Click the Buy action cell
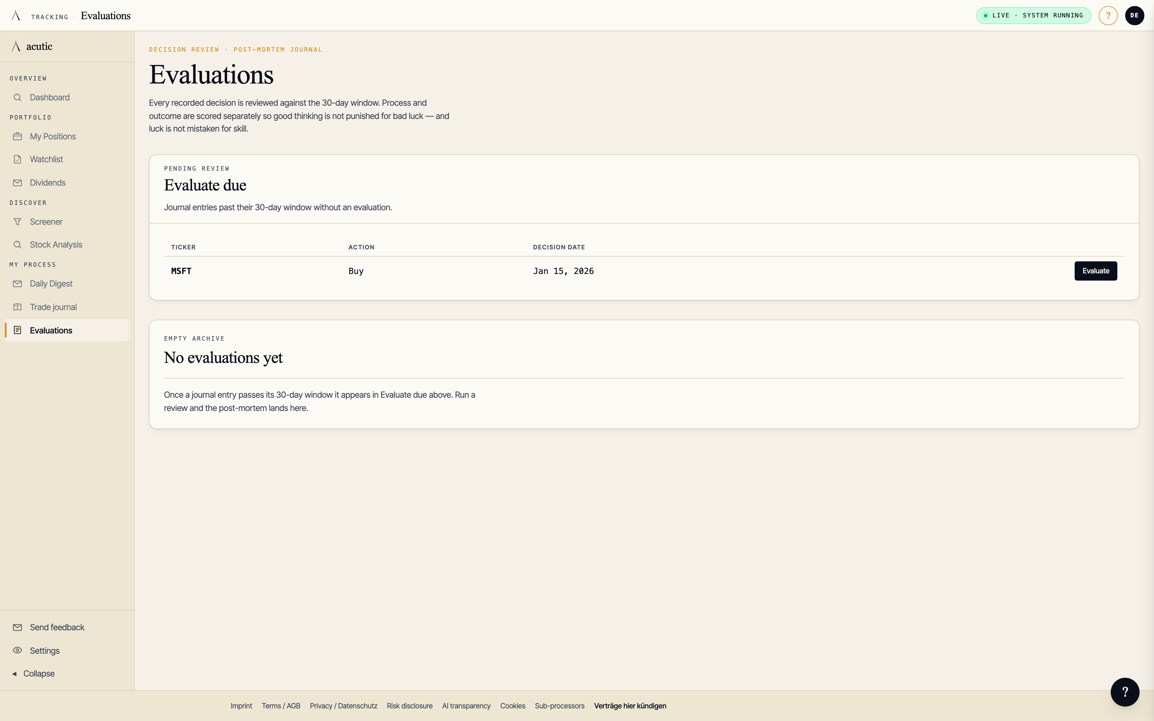Screen dimensions: 1154x721 coord(356,271)
